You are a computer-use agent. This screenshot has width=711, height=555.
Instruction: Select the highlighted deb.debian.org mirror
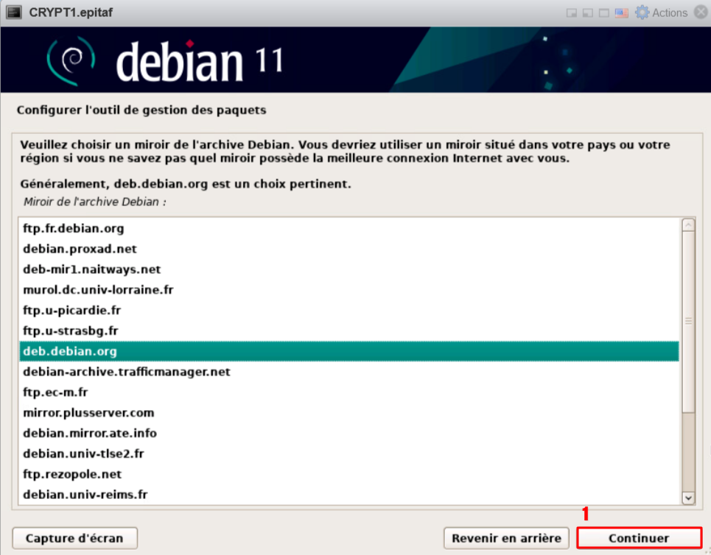point(70,351)
